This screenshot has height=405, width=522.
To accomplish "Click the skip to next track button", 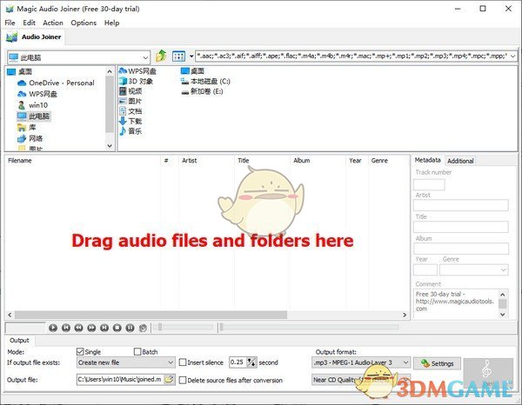I will (x=104, y=328).
